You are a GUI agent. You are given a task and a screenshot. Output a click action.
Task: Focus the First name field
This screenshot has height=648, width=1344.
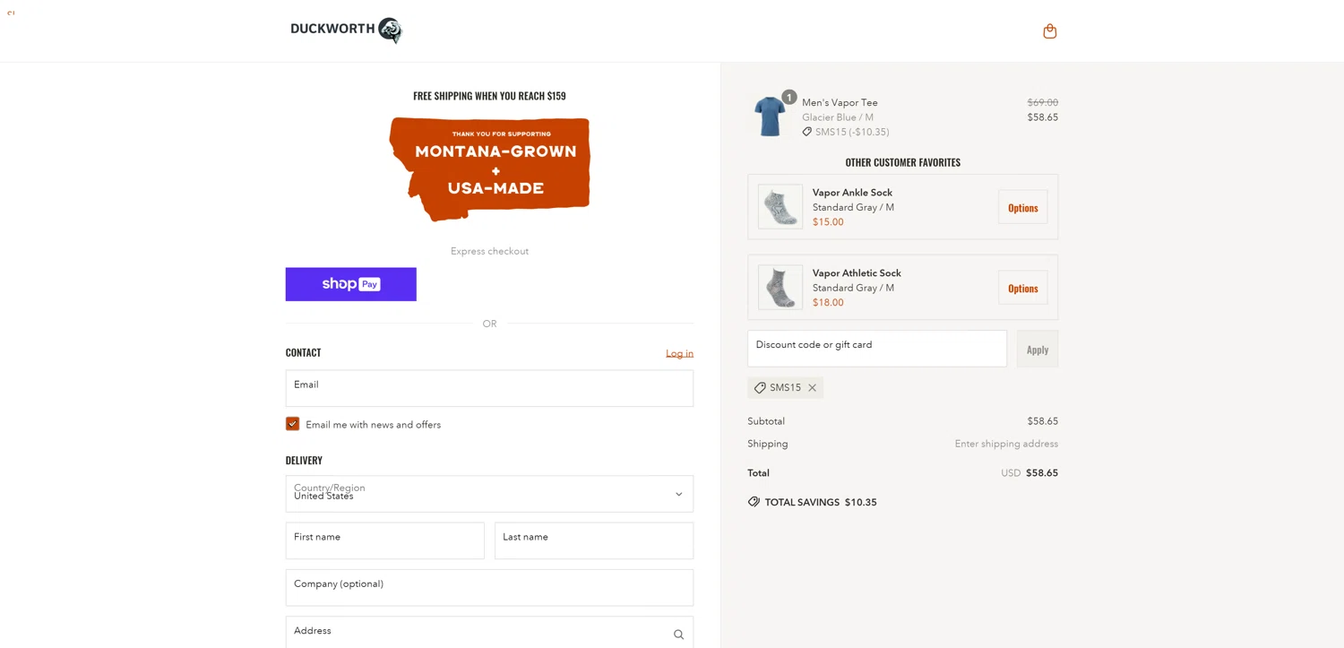pyautogui.click(x=384, y=540)
